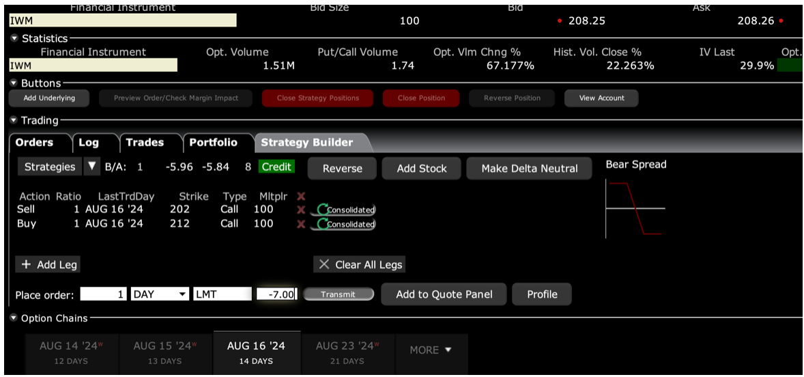The width and height of the screenshot is (804, 377).
Task: Click the bid price 208.25
Action: (587, 21)
